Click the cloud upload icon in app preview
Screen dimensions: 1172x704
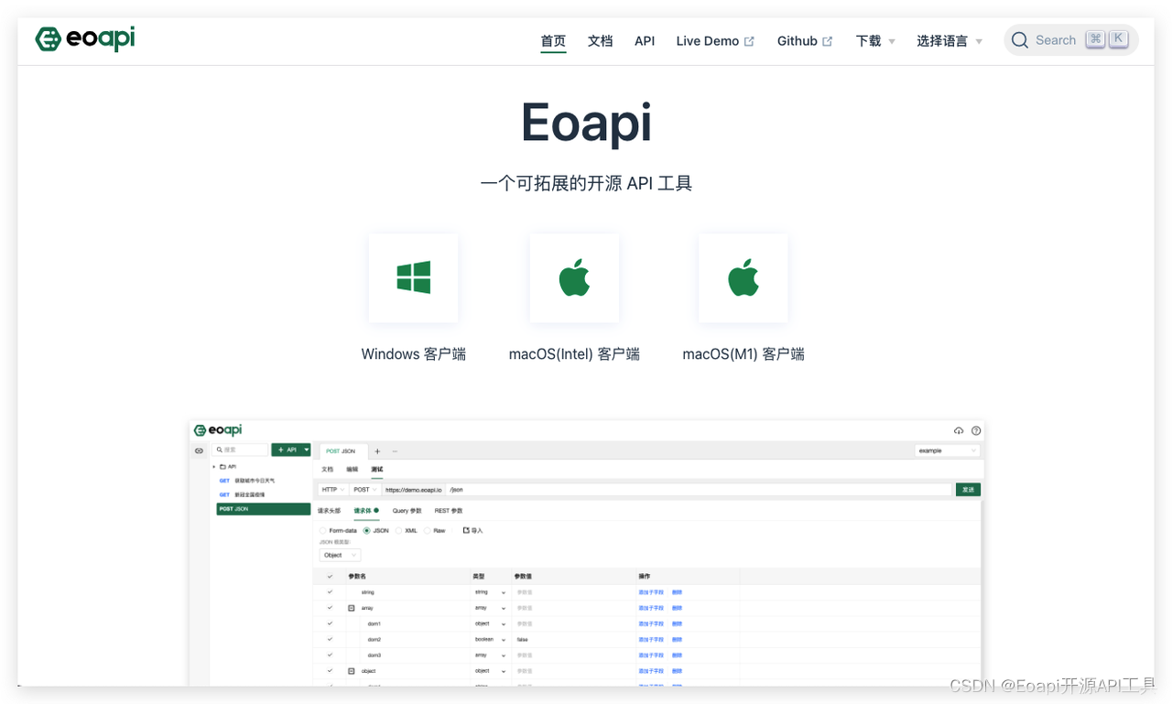click(959, 430)
